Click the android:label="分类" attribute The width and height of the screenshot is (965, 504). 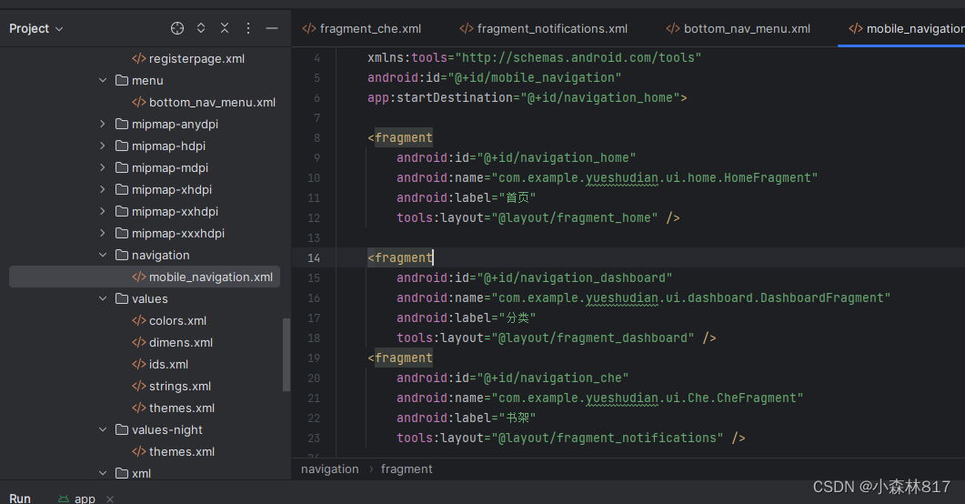click(x=466, y=318)
